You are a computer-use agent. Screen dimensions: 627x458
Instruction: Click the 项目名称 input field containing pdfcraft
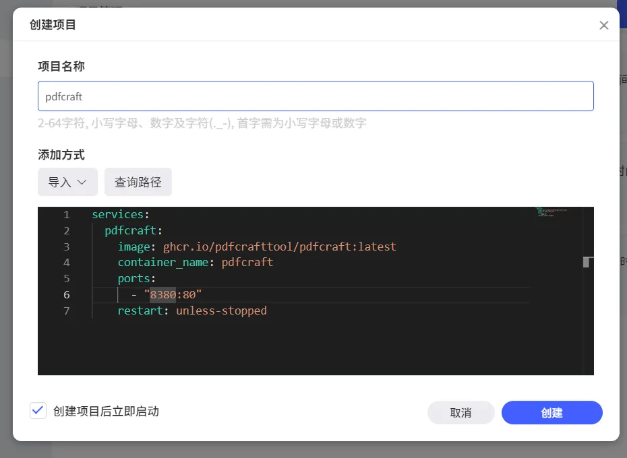point(316,96)
